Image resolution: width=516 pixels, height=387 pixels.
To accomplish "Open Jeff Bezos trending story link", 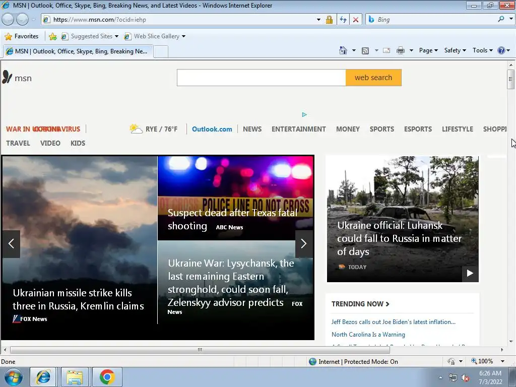I will pos(393,322).
